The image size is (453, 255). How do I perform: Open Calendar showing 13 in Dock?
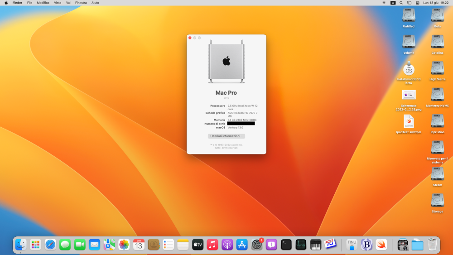139,245
